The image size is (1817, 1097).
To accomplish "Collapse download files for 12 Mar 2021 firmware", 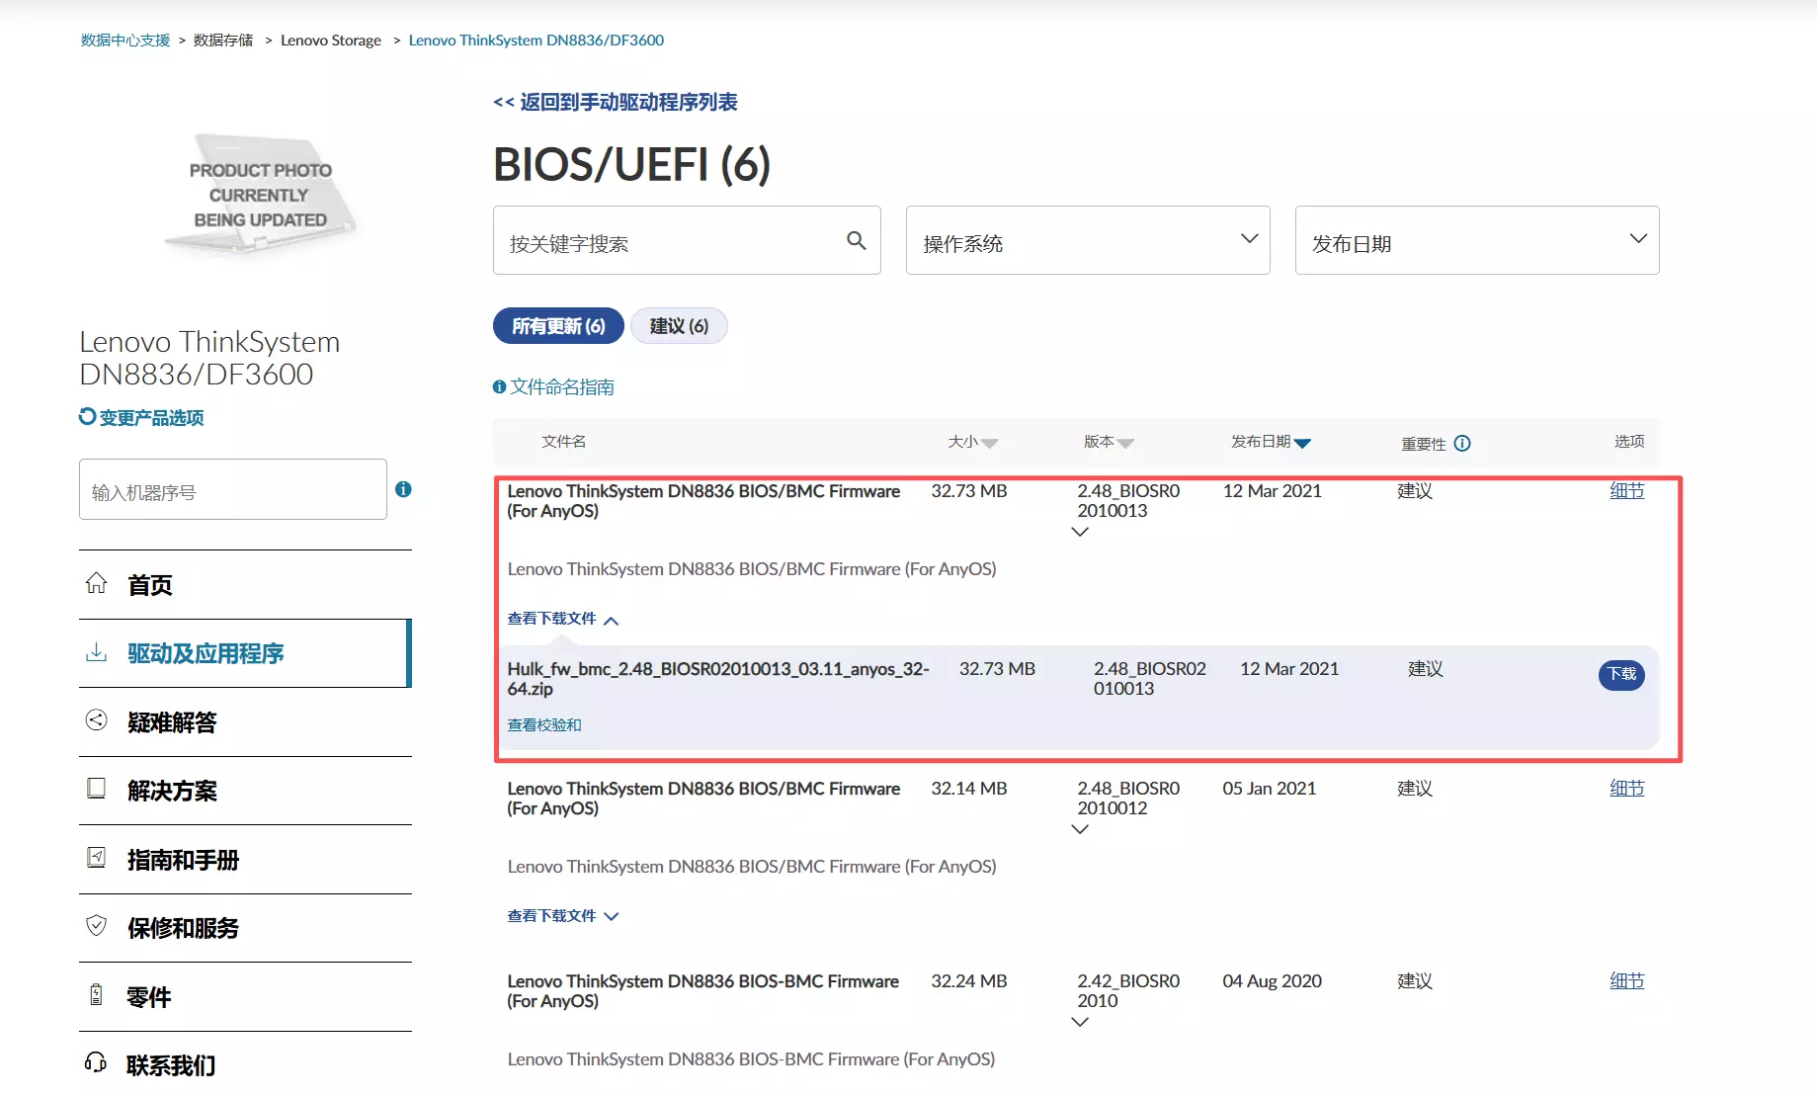I will 562,619.
